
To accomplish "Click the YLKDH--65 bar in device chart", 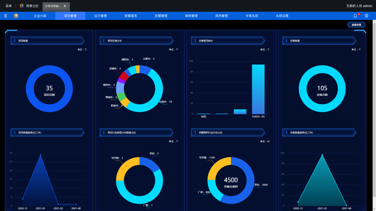I will 258,89.
